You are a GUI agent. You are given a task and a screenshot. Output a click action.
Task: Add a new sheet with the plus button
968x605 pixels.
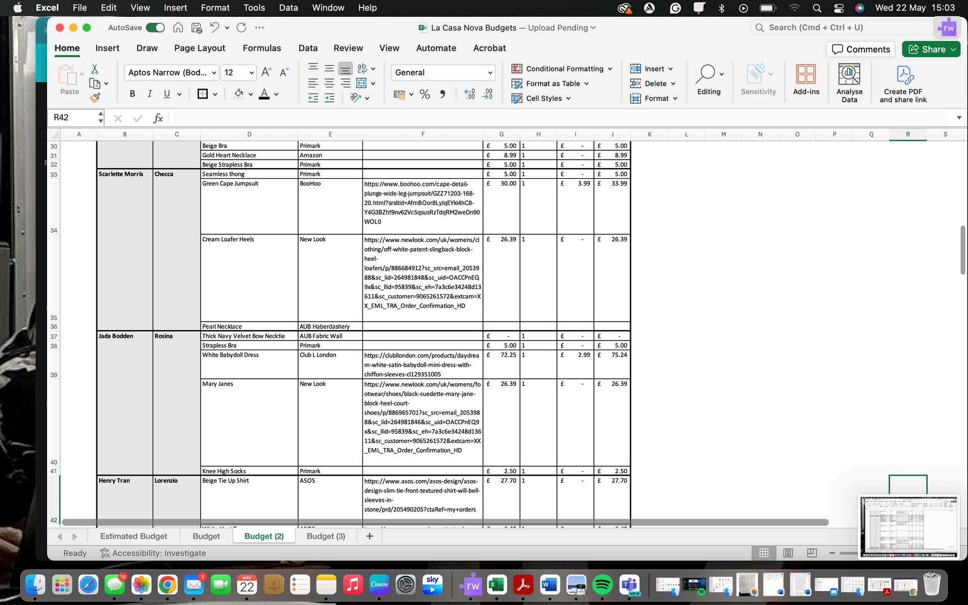369,536
